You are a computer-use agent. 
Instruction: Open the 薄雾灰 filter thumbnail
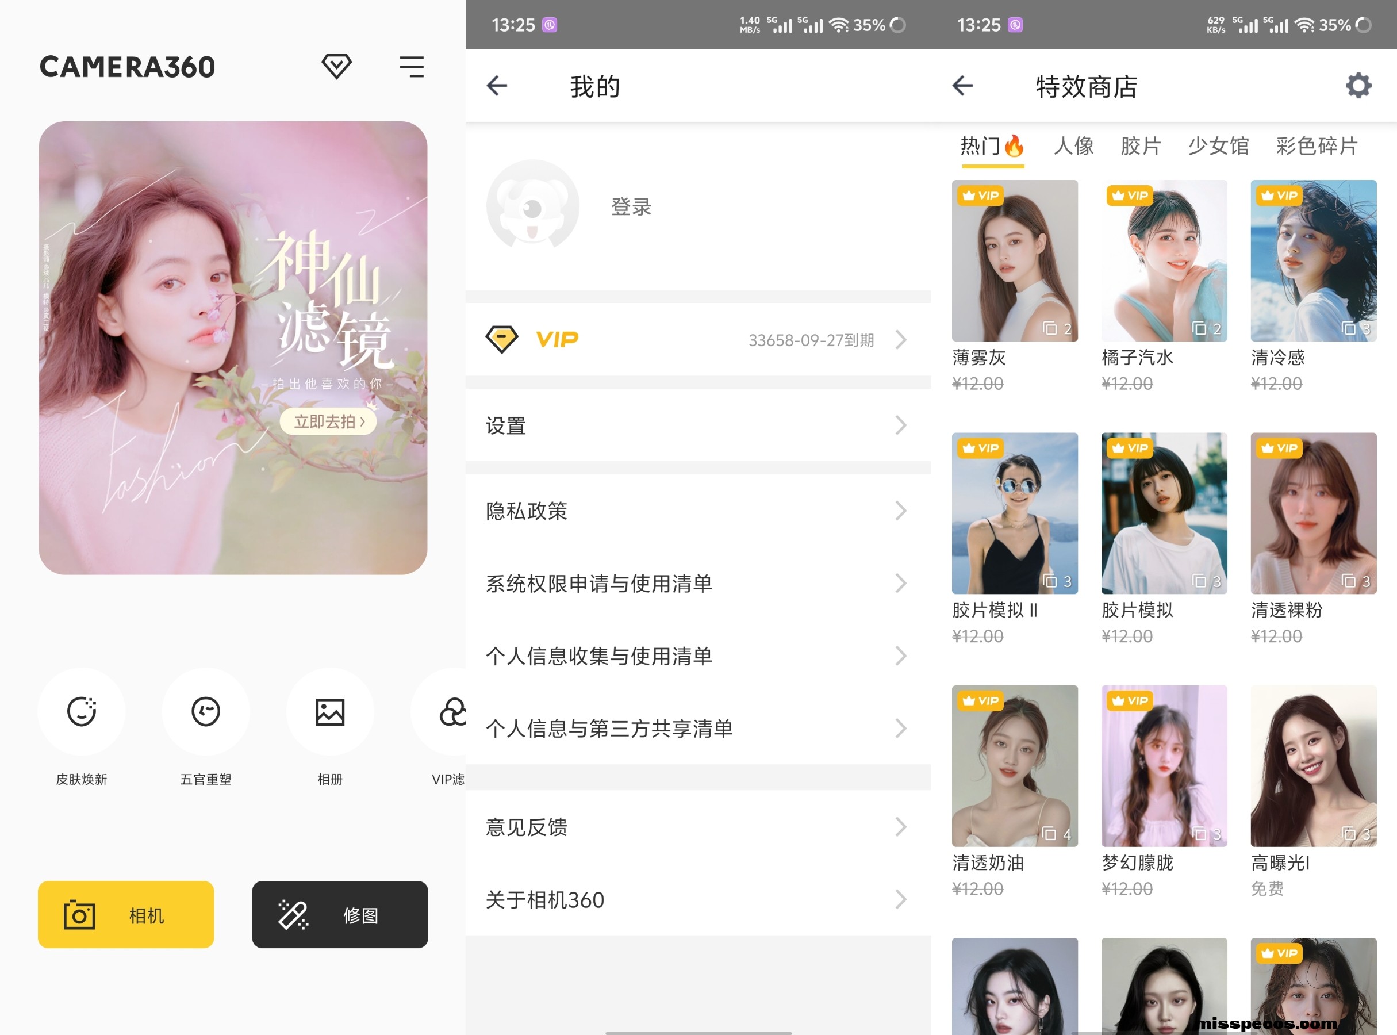tap(1015, 260)
